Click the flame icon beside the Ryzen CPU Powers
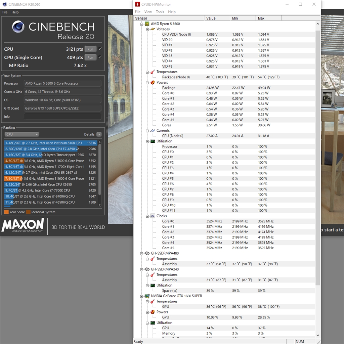This screenshot has width=344, height=344. coord(153,83)
